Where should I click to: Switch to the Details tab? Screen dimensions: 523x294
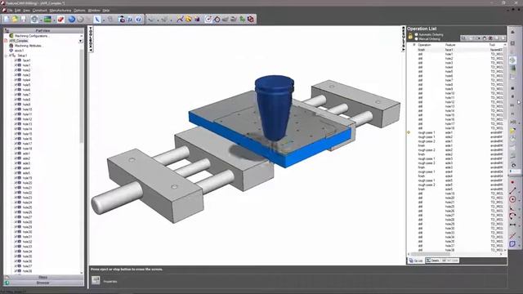432,261
